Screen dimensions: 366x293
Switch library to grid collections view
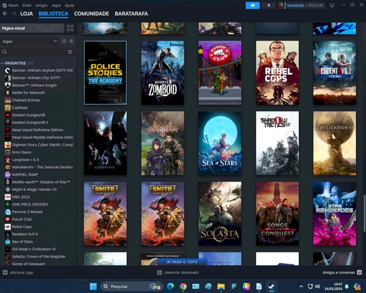(x=70, y=28)
